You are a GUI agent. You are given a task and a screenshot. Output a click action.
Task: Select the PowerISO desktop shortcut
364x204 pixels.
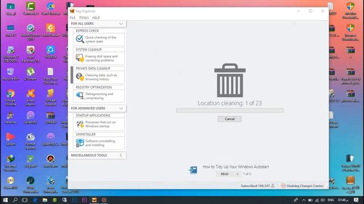click(10, 182)
